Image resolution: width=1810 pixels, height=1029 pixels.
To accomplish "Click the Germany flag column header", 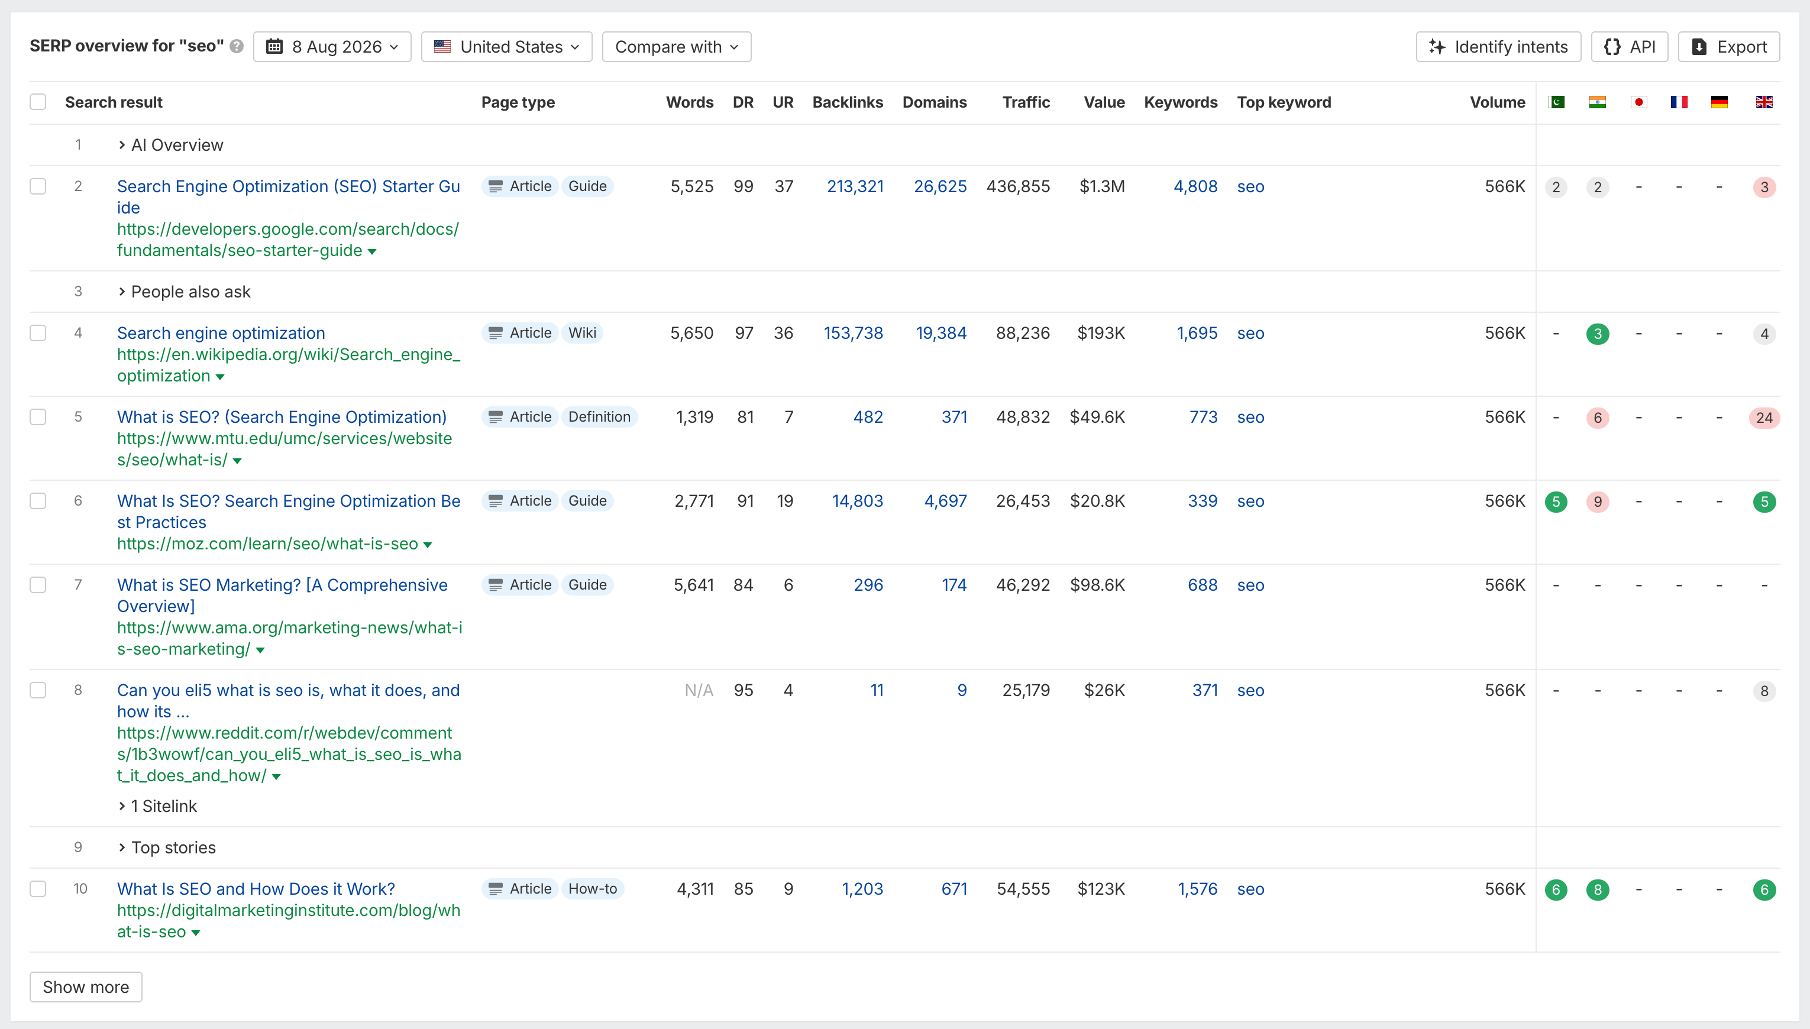I will (x=1719, y=102).
